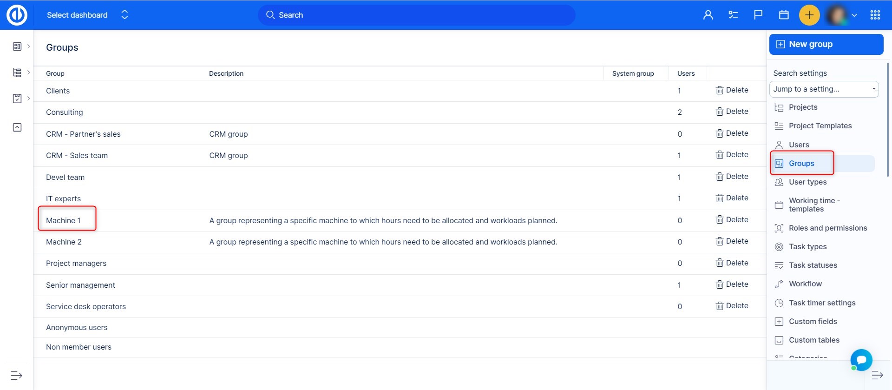Open the Custom fields settings item
This screenshot has height=390, width=892.
[x=813, y=322]
